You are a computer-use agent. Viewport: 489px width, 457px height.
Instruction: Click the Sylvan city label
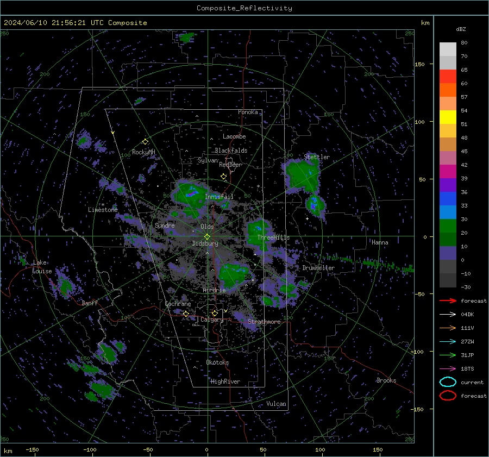coord(208,160)
